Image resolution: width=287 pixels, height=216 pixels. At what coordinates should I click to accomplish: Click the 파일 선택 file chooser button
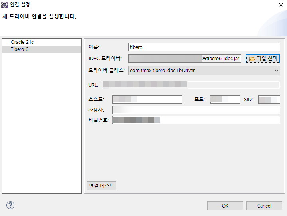click(263, 59)
